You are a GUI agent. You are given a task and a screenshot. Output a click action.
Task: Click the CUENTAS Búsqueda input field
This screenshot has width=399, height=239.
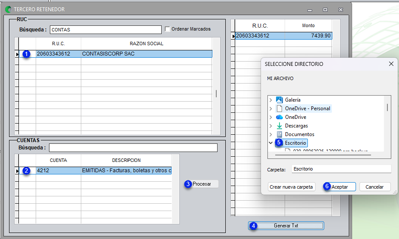coord(133,148)
